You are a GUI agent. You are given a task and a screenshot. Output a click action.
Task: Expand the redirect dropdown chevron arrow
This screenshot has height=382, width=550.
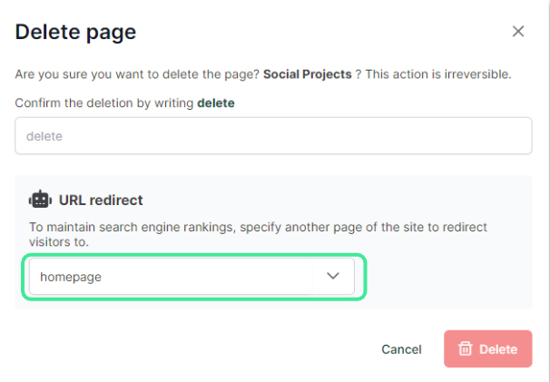pos(333,277)
